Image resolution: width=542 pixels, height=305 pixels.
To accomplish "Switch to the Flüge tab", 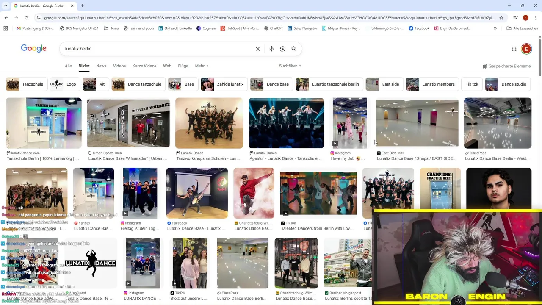I will tap(183, 66).
